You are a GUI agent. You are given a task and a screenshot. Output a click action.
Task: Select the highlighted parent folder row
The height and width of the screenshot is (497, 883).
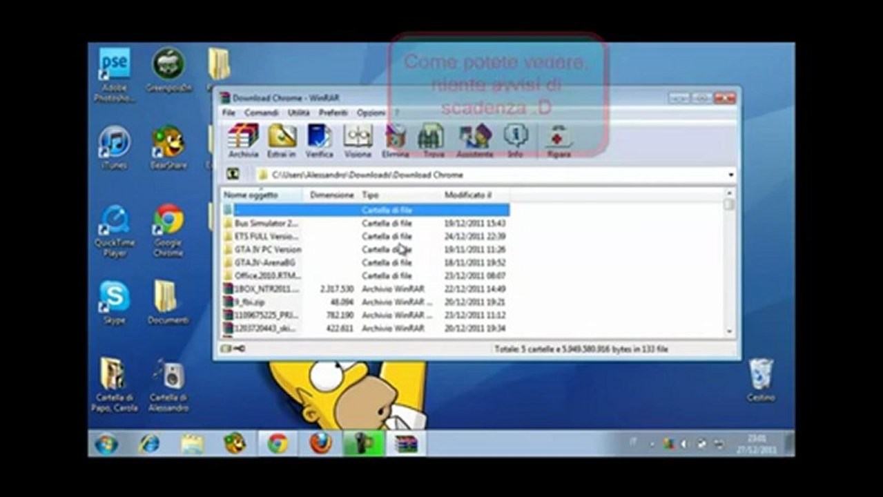(x=366, y=209)
